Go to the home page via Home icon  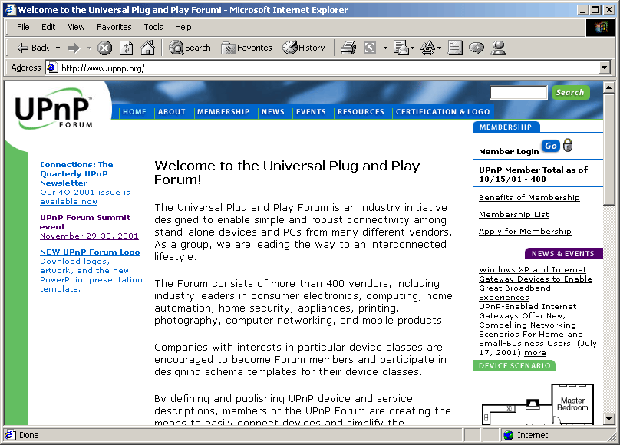pos(148,48)
